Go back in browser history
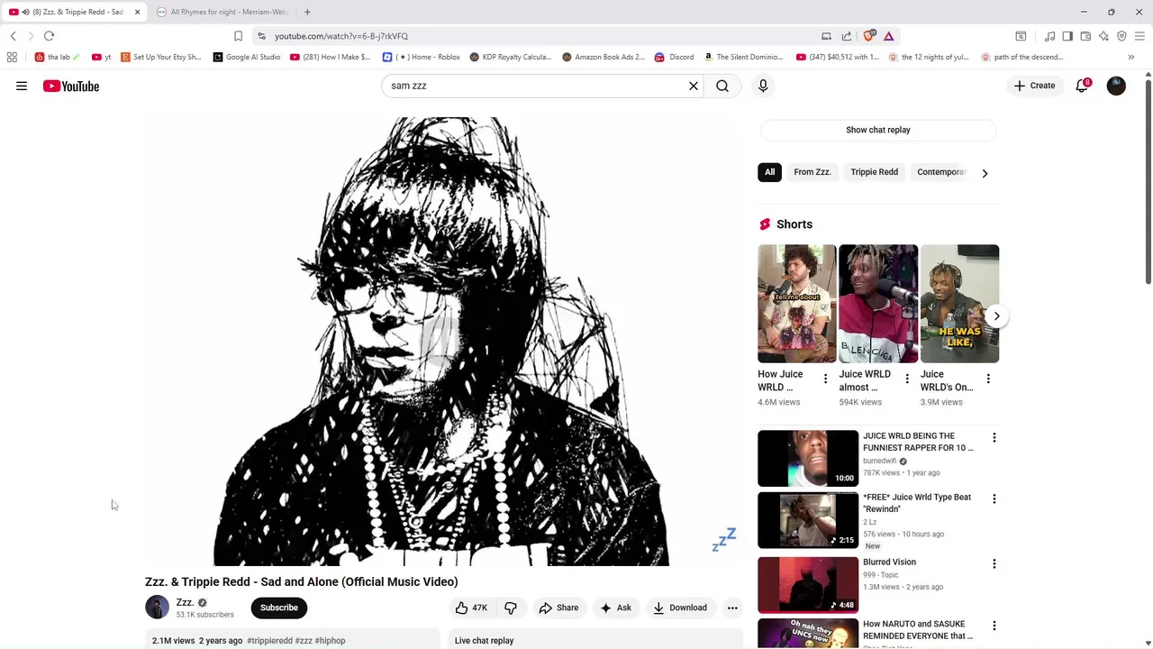Screen dimensions: 1153x649 coord(14,36)
